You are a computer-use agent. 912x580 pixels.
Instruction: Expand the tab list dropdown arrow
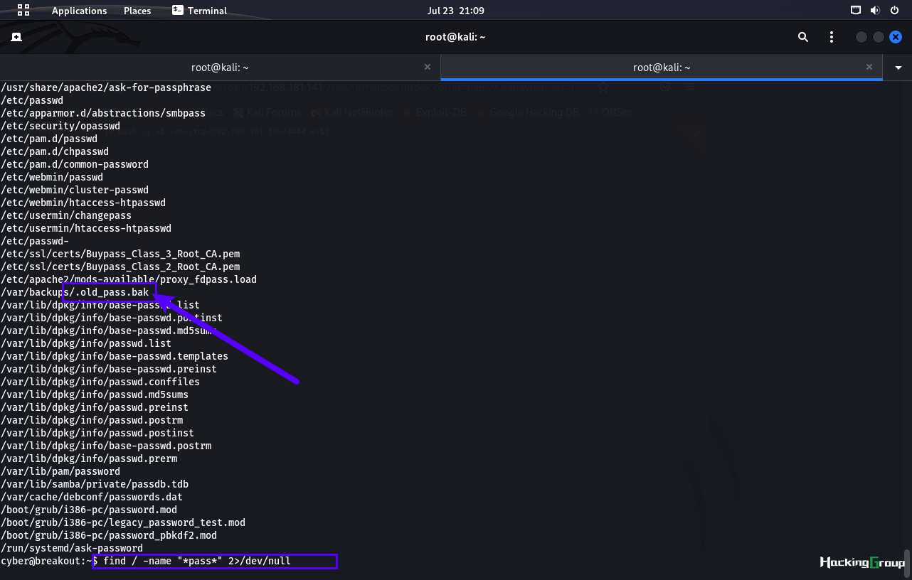click(898, 68)
